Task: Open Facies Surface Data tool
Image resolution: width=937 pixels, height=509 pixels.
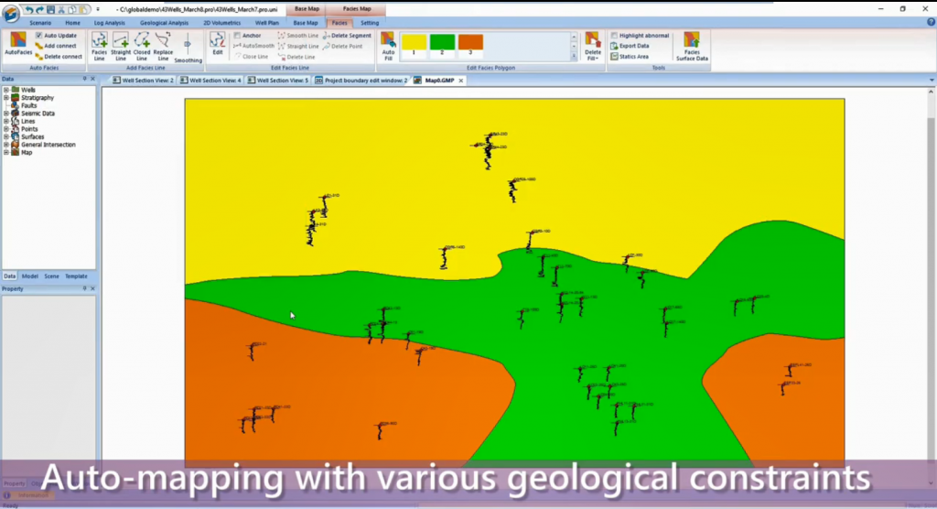Action: [x=692, y=47]
